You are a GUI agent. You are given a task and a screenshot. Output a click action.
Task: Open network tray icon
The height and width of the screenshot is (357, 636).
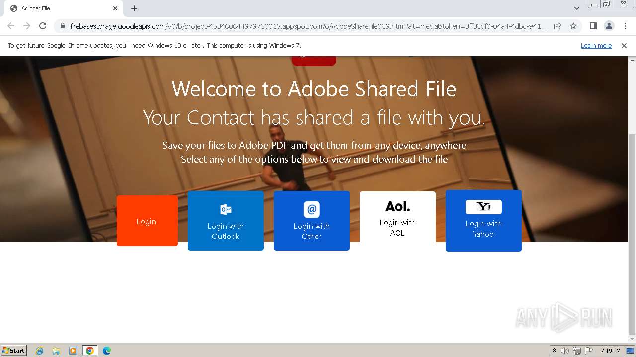577,351
